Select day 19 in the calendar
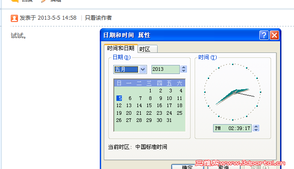Screen dimensions: 294x169 coord(119,113)
